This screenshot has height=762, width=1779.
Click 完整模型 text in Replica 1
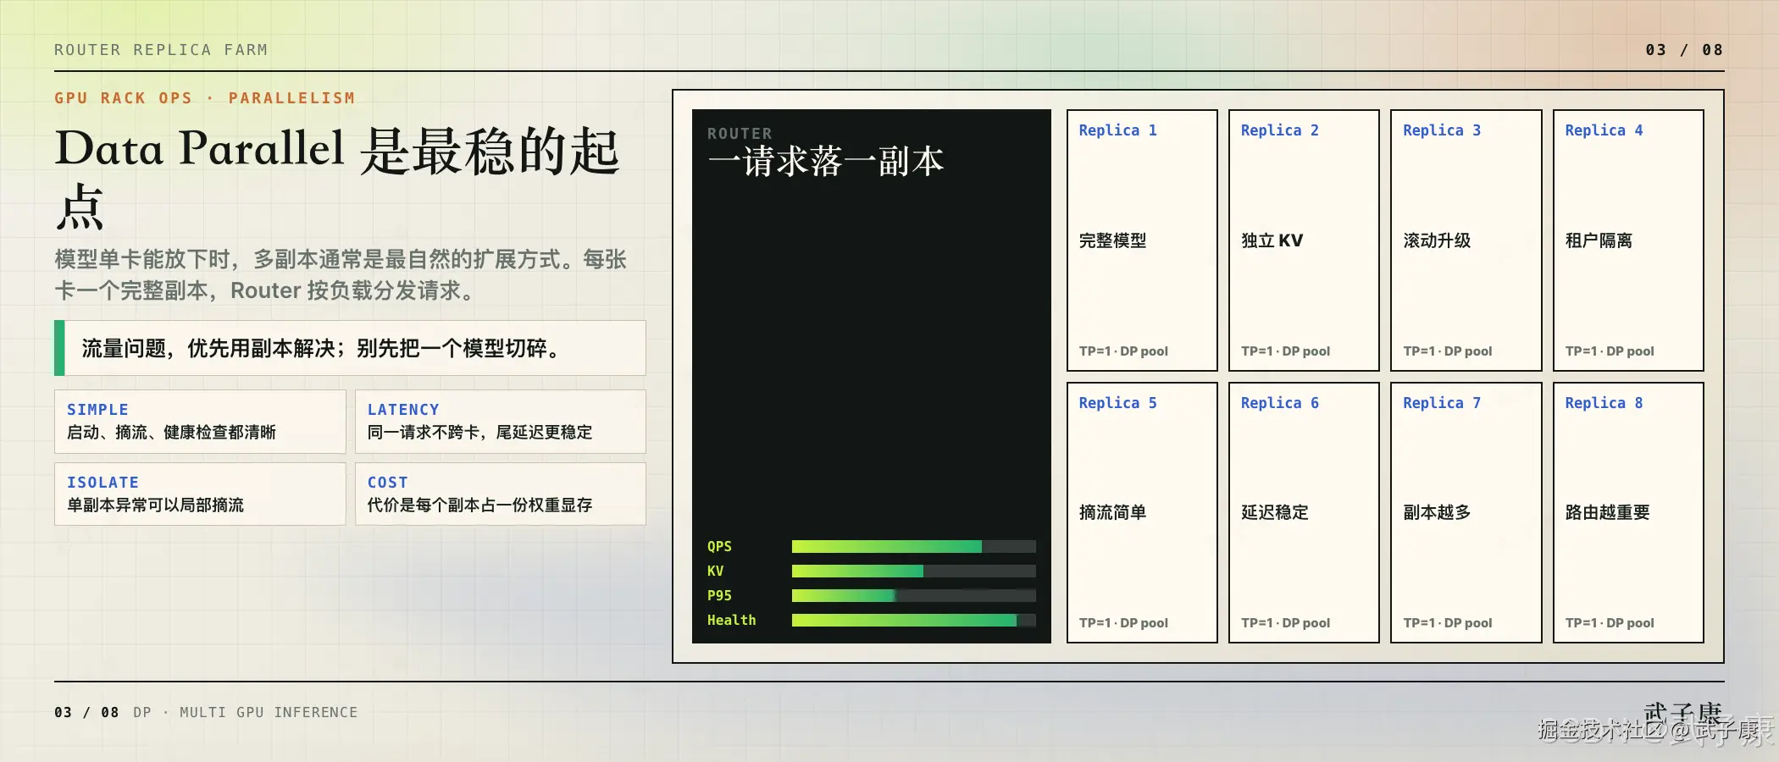1112,240
